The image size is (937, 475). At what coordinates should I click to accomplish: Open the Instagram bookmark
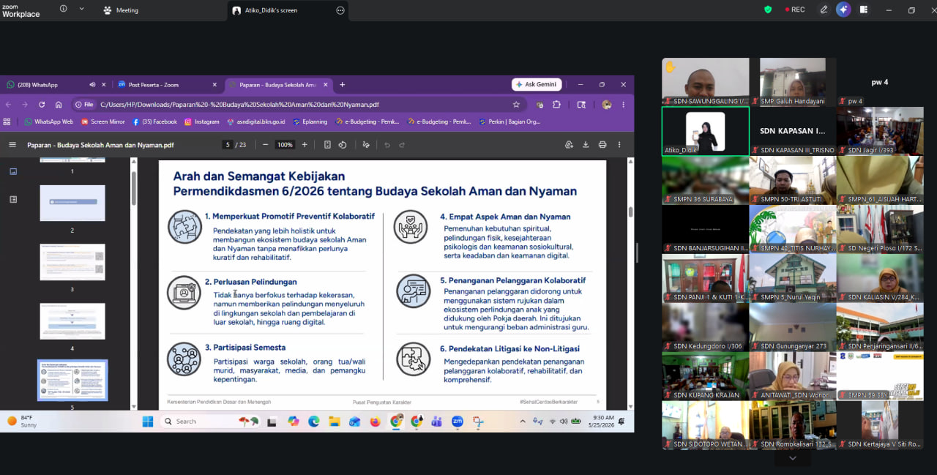[x=202, y=121]
